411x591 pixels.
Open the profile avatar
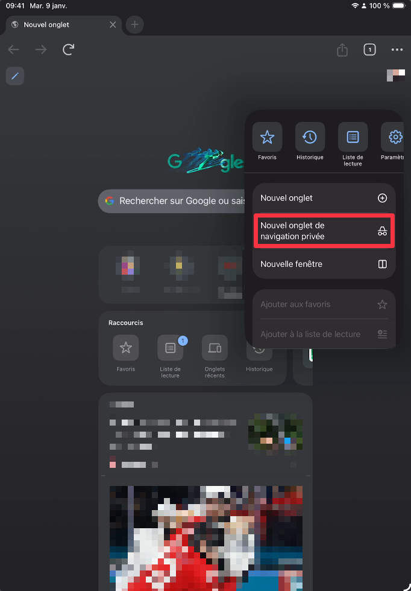pos(396,75)
